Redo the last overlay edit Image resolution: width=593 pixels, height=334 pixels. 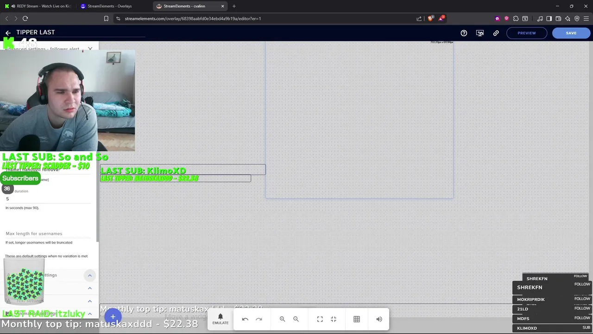[259, 319]
